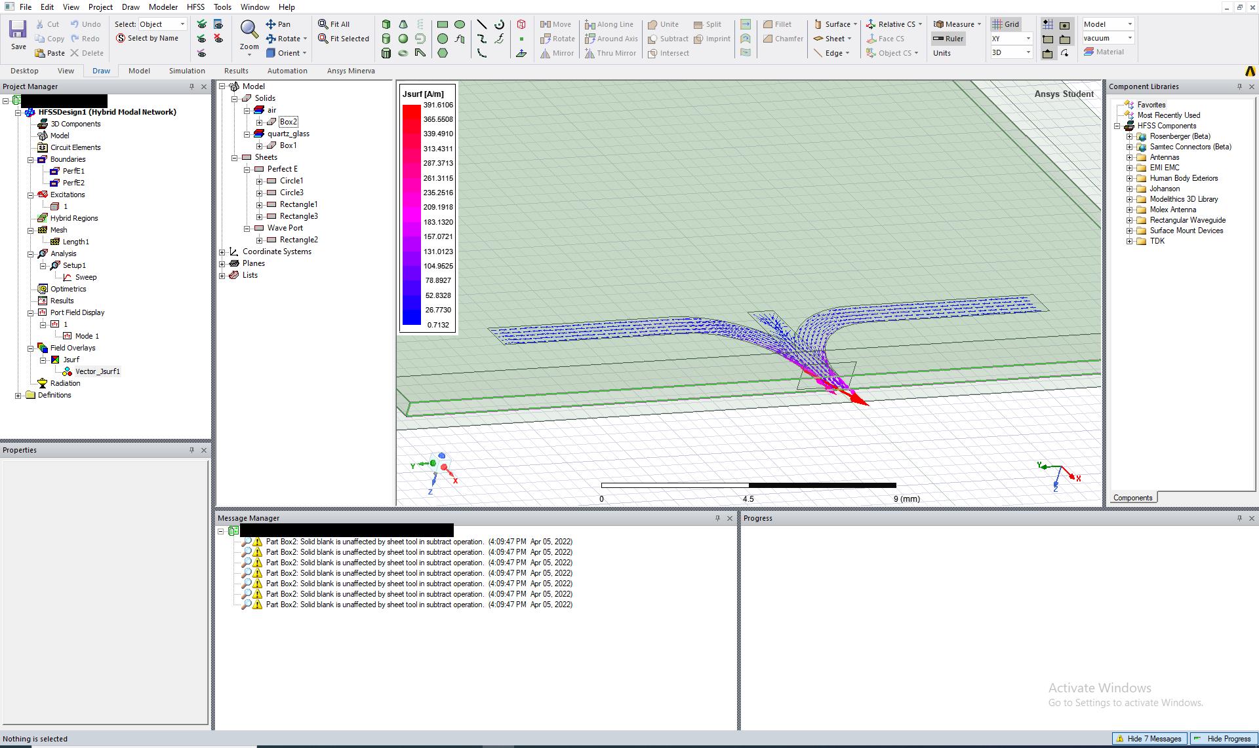Open the Modeler menu
Viewport: 1259px width, 748px height.
163,7
